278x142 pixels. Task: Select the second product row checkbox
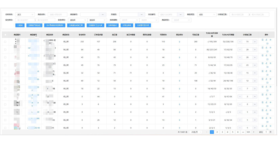point(5,50)
